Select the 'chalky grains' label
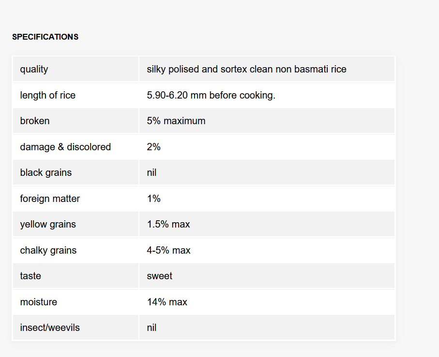 pyautogui.click(x=48, y=250)
